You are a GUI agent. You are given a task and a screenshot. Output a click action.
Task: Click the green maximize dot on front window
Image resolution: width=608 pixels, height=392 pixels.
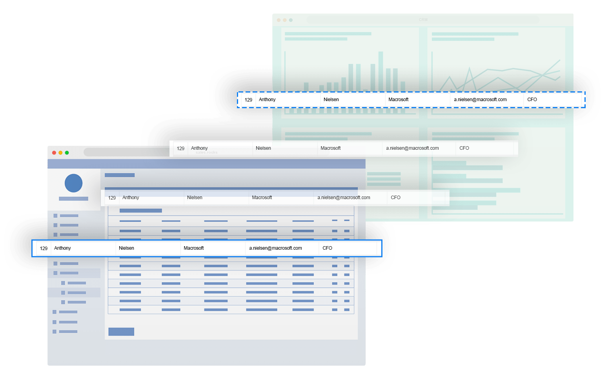tap(67, 152)
